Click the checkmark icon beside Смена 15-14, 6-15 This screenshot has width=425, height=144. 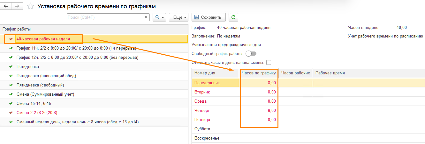click(x=11, y=104)
